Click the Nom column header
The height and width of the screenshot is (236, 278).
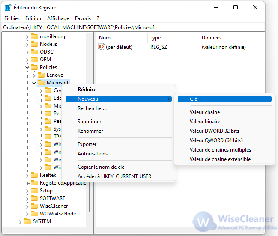[122, 38]
